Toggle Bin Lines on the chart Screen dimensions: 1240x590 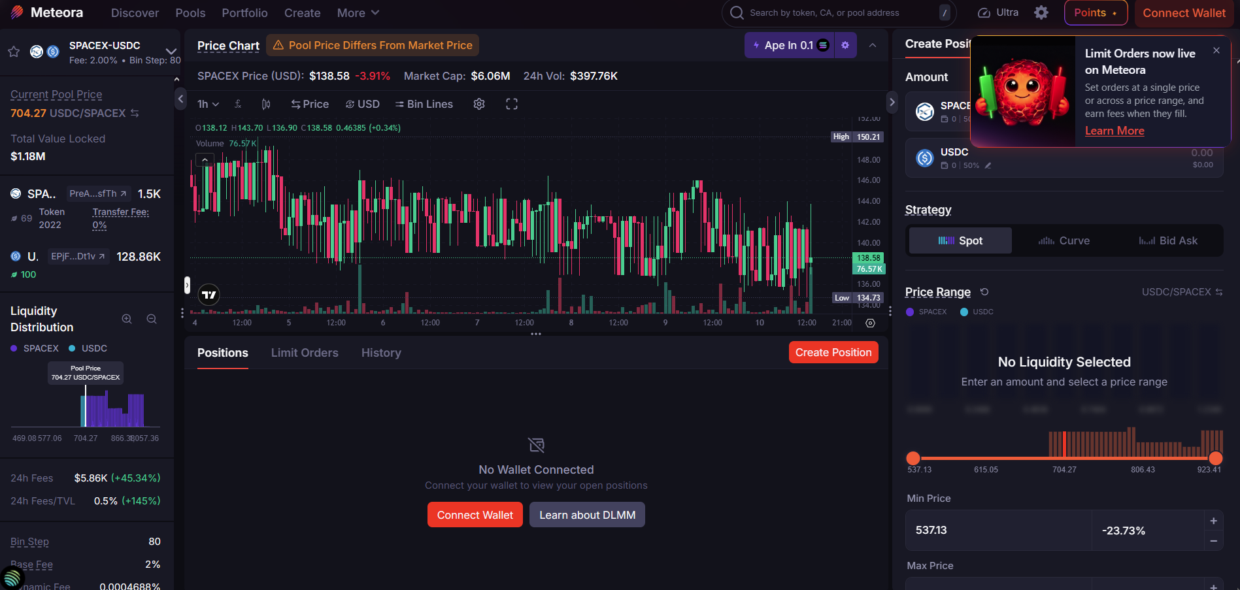point(424,104)
